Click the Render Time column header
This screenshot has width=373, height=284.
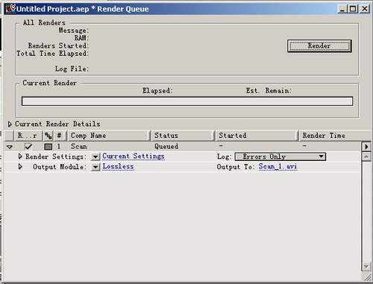point(334,136)
